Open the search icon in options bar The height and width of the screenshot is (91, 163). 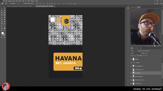pyautogui.click(x=155, y=4)
